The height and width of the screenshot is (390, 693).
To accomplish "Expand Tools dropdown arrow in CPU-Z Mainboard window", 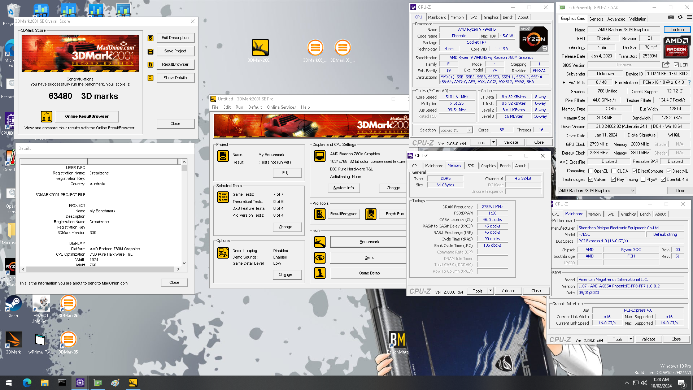I will point(631,339).
